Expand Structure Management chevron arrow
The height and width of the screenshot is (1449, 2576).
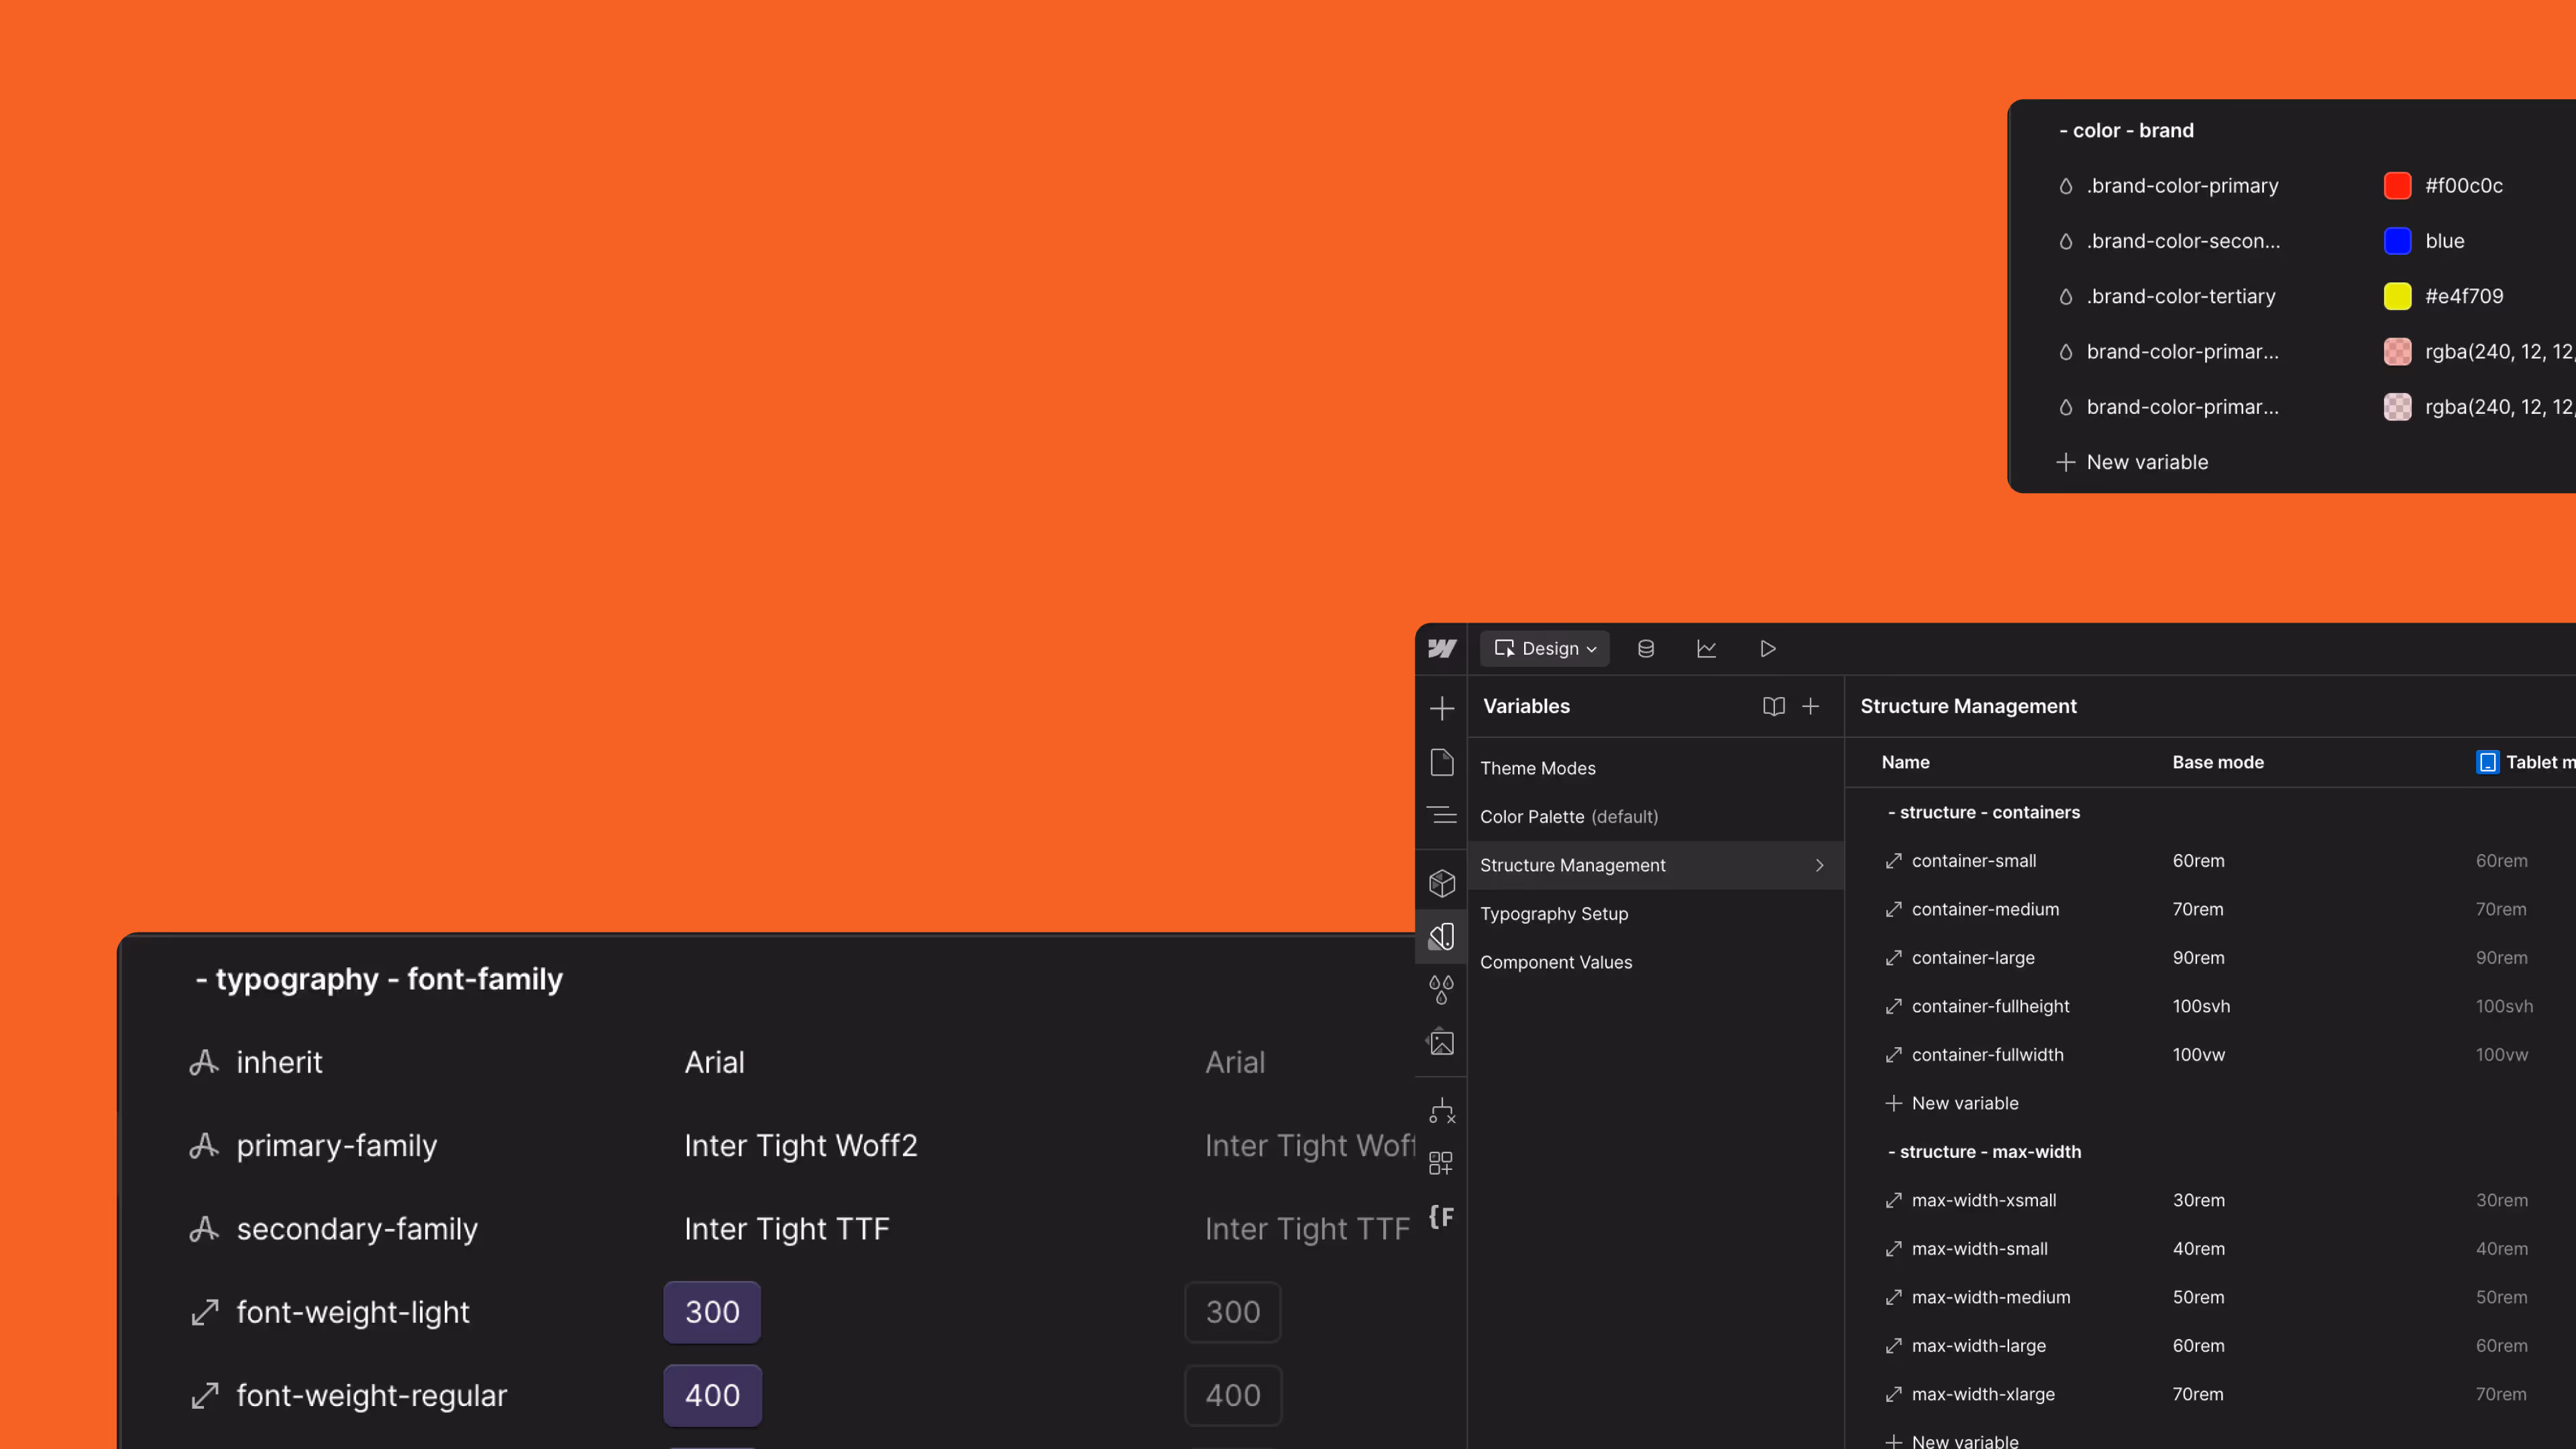[1819, 866]
